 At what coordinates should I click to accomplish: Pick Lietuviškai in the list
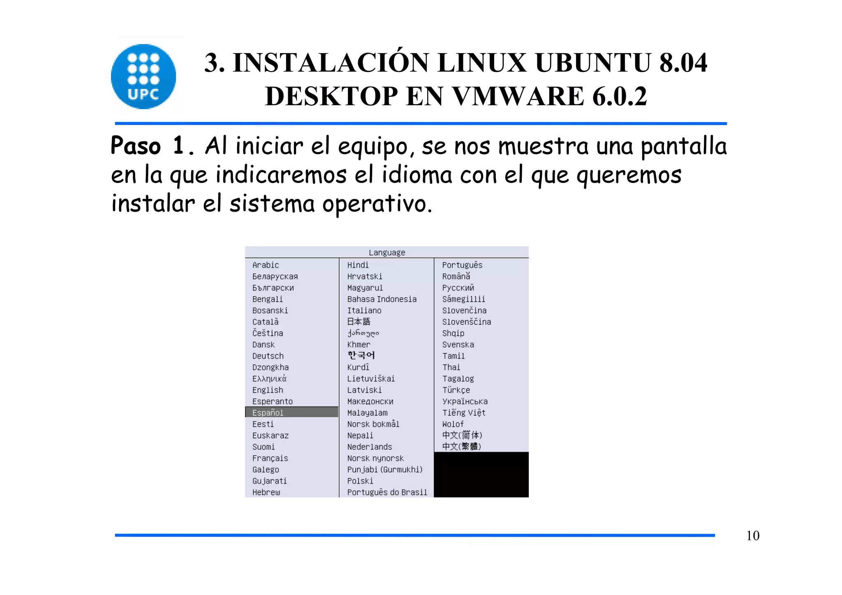point(371,378)
